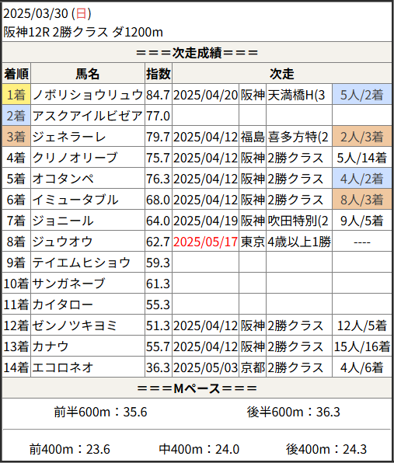Click horse name エコロネオ
Screen dimensions: 394x463
click(63, 367)
